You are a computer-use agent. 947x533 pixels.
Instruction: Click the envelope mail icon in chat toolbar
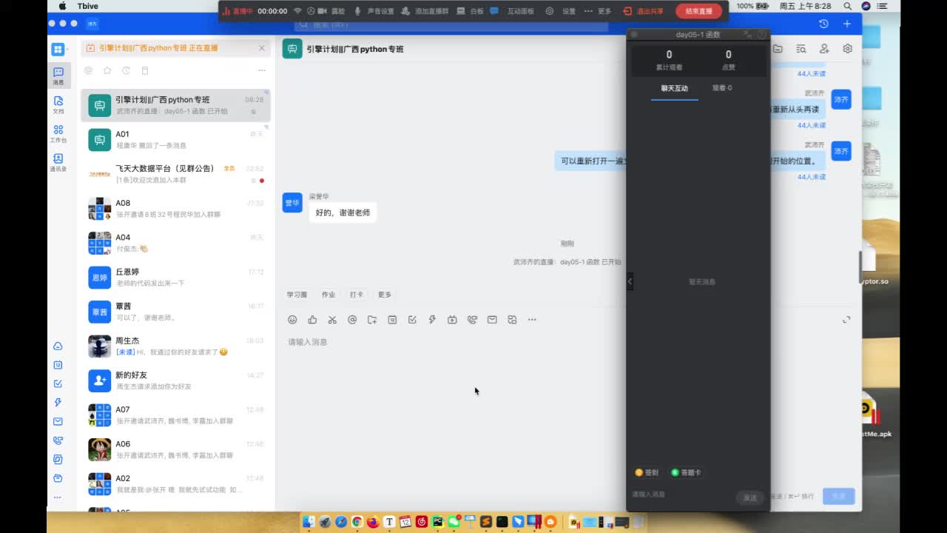click(x=492, y=320)
